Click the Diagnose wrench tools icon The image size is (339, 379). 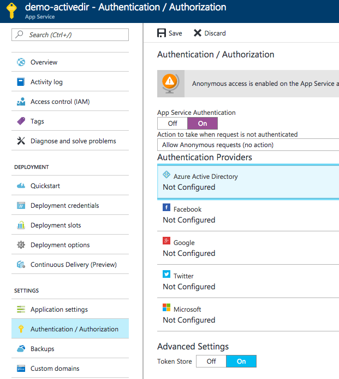[21, 141]
